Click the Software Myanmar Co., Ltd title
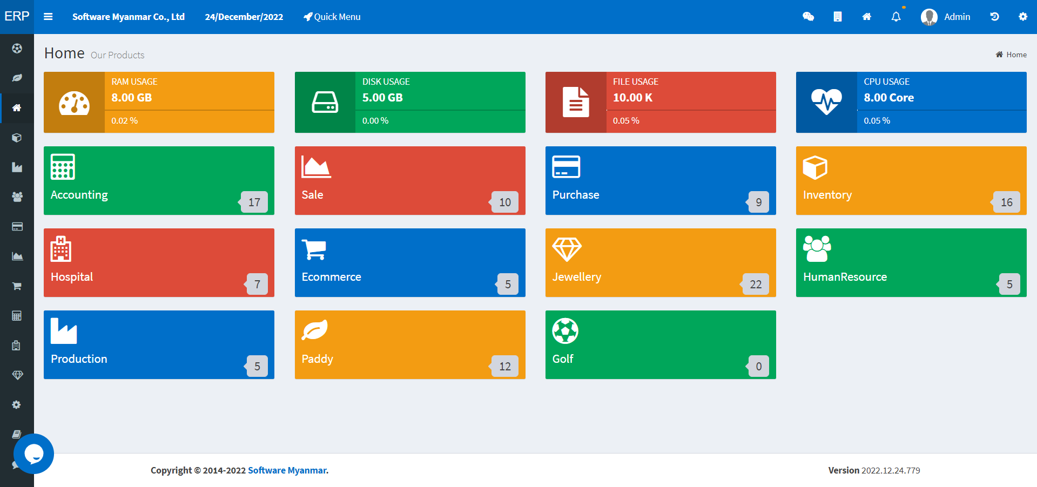 click(x=129, y=17)
